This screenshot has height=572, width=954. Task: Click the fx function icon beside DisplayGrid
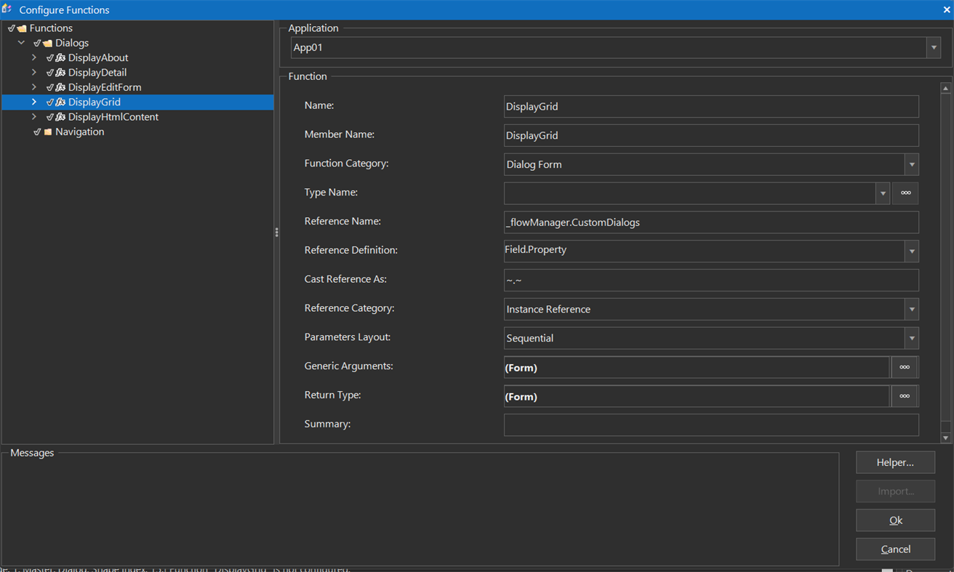[x=60, y=102]
